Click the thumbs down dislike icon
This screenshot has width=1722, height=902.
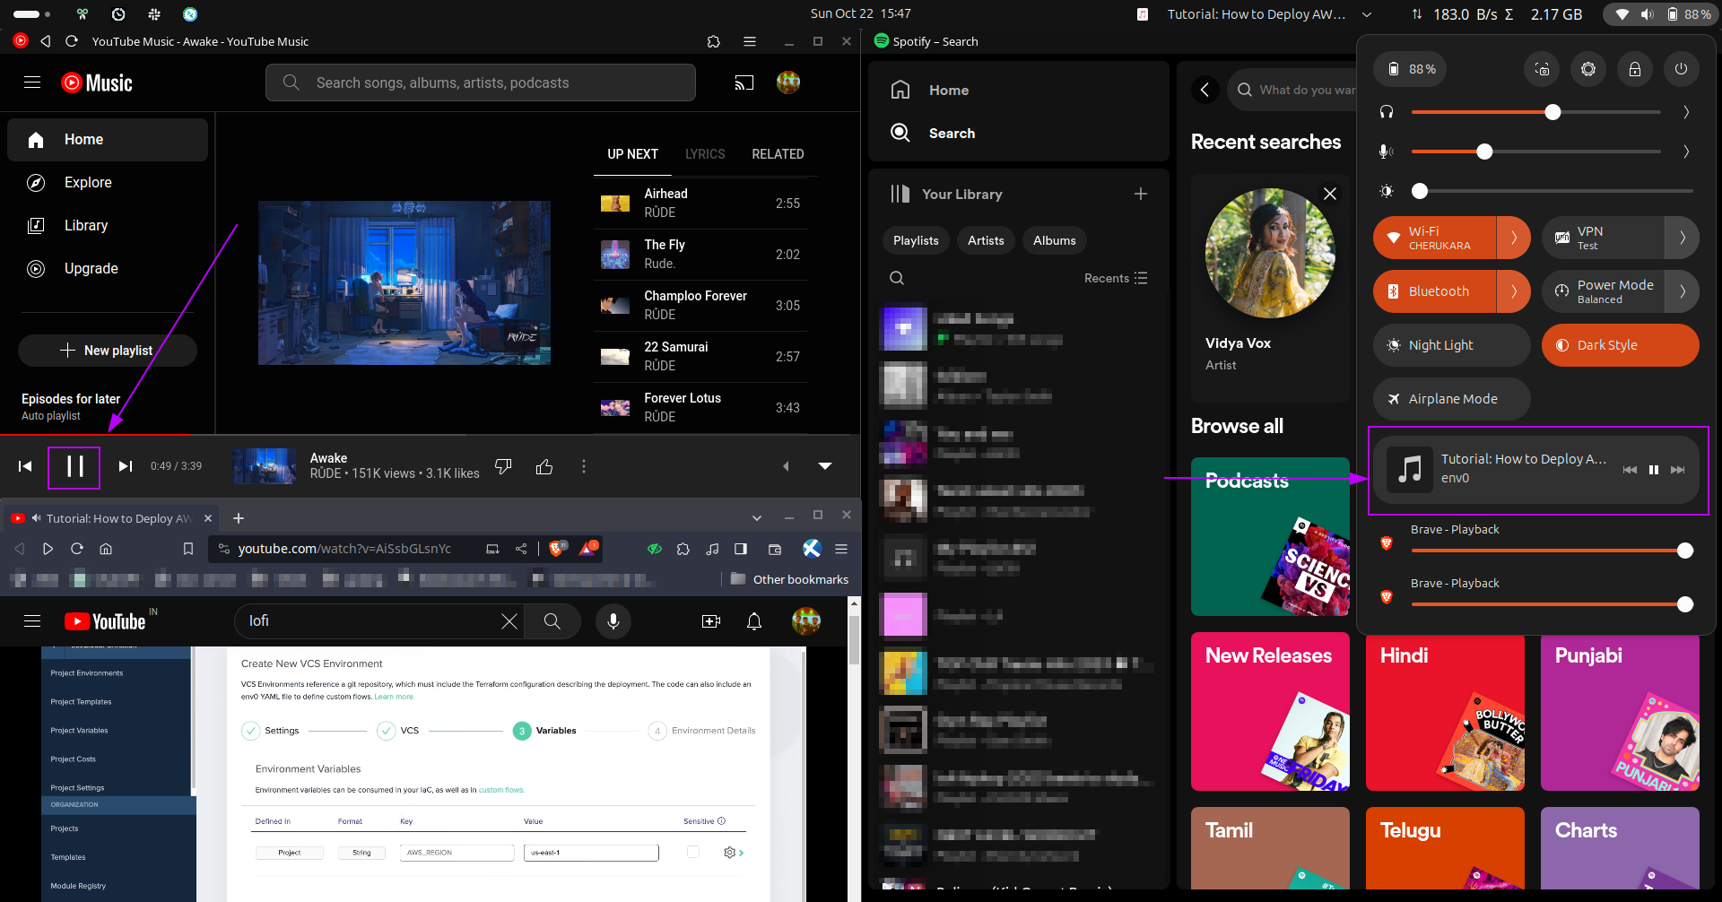click(503, 466)
